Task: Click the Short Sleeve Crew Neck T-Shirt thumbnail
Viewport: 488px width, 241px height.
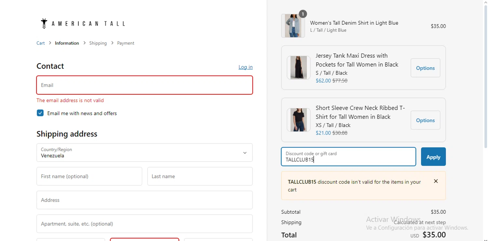Action: (299, 120)
